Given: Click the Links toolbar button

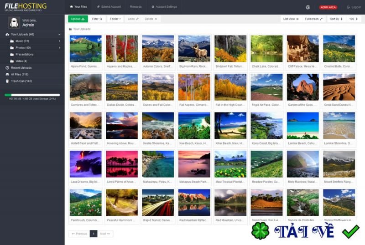Looking at the screenshot, I should [x=133, y=19].
